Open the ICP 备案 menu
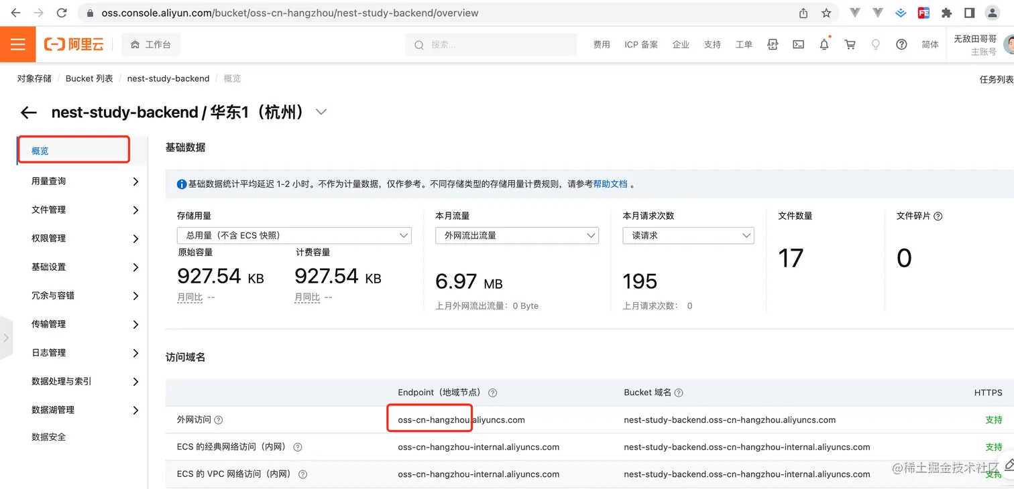 point(641,45)
